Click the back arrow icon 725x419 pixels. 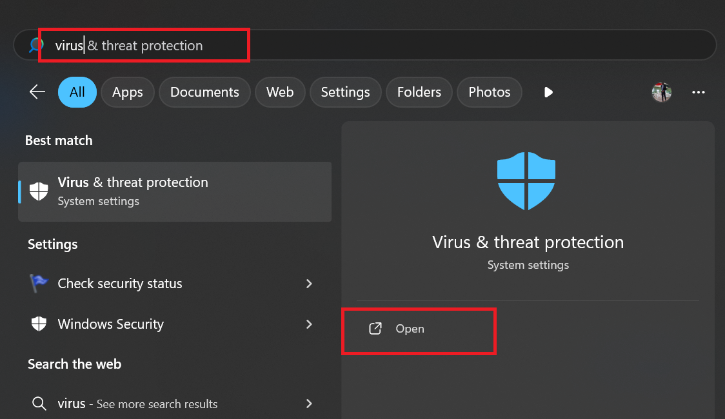[x=37, y=92]
